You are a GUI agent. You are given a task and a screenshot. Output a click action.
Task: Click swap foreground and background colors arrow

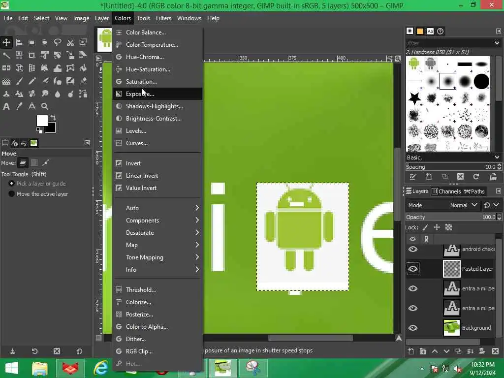pyautogui.click(x=53, y=118)
